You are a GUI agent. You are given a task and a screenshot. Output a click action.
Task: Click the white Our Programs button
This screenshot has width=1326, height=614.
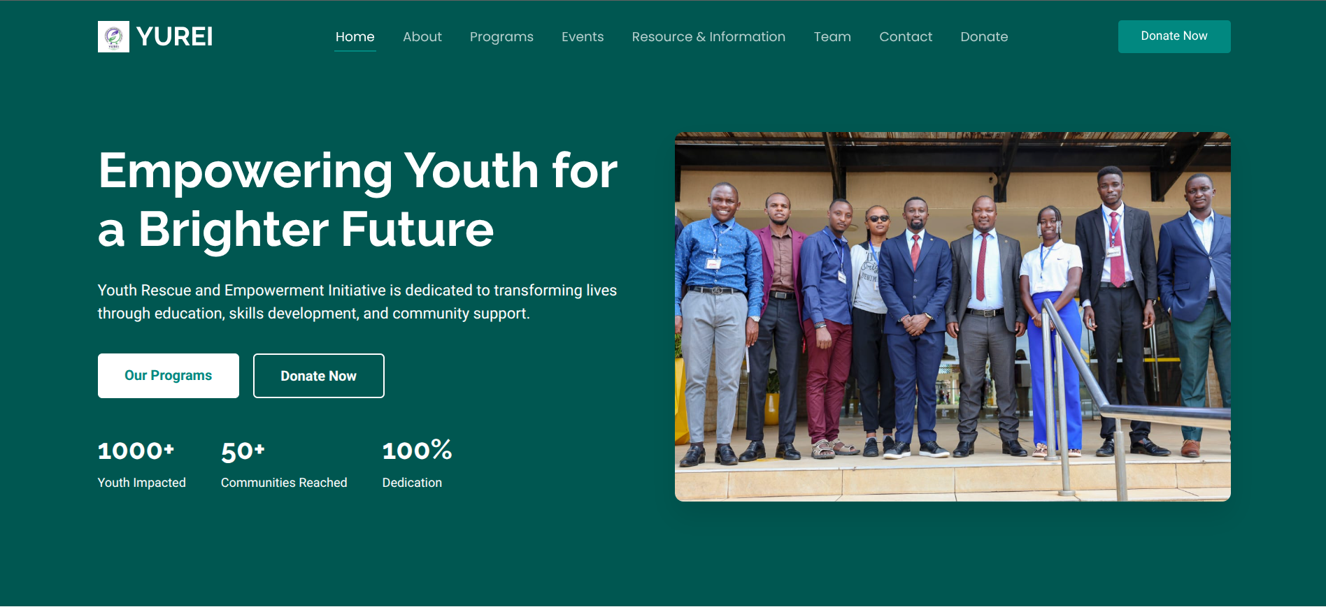coord(169,376)
